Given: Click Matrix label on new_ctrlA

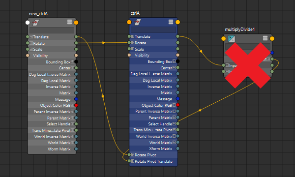Looking at the screenshot, I should click(65, 93).
